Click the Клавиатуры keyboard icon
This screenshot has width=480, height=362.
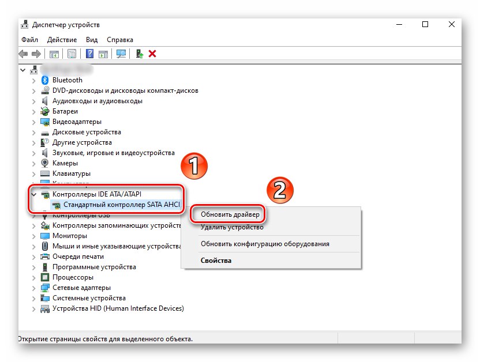45,174
